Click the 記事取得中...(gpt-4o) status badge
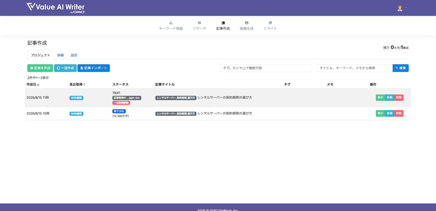This screenshot has height=211, width=436. tap(127, 98)
